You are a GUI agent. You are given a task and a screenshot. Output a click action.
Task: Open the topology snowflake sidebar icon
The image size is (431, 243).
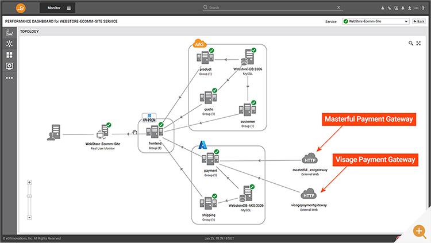click(9, 44)
